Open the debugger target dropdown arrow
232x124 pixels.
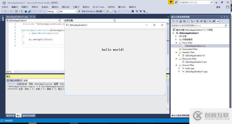[104, 11]
